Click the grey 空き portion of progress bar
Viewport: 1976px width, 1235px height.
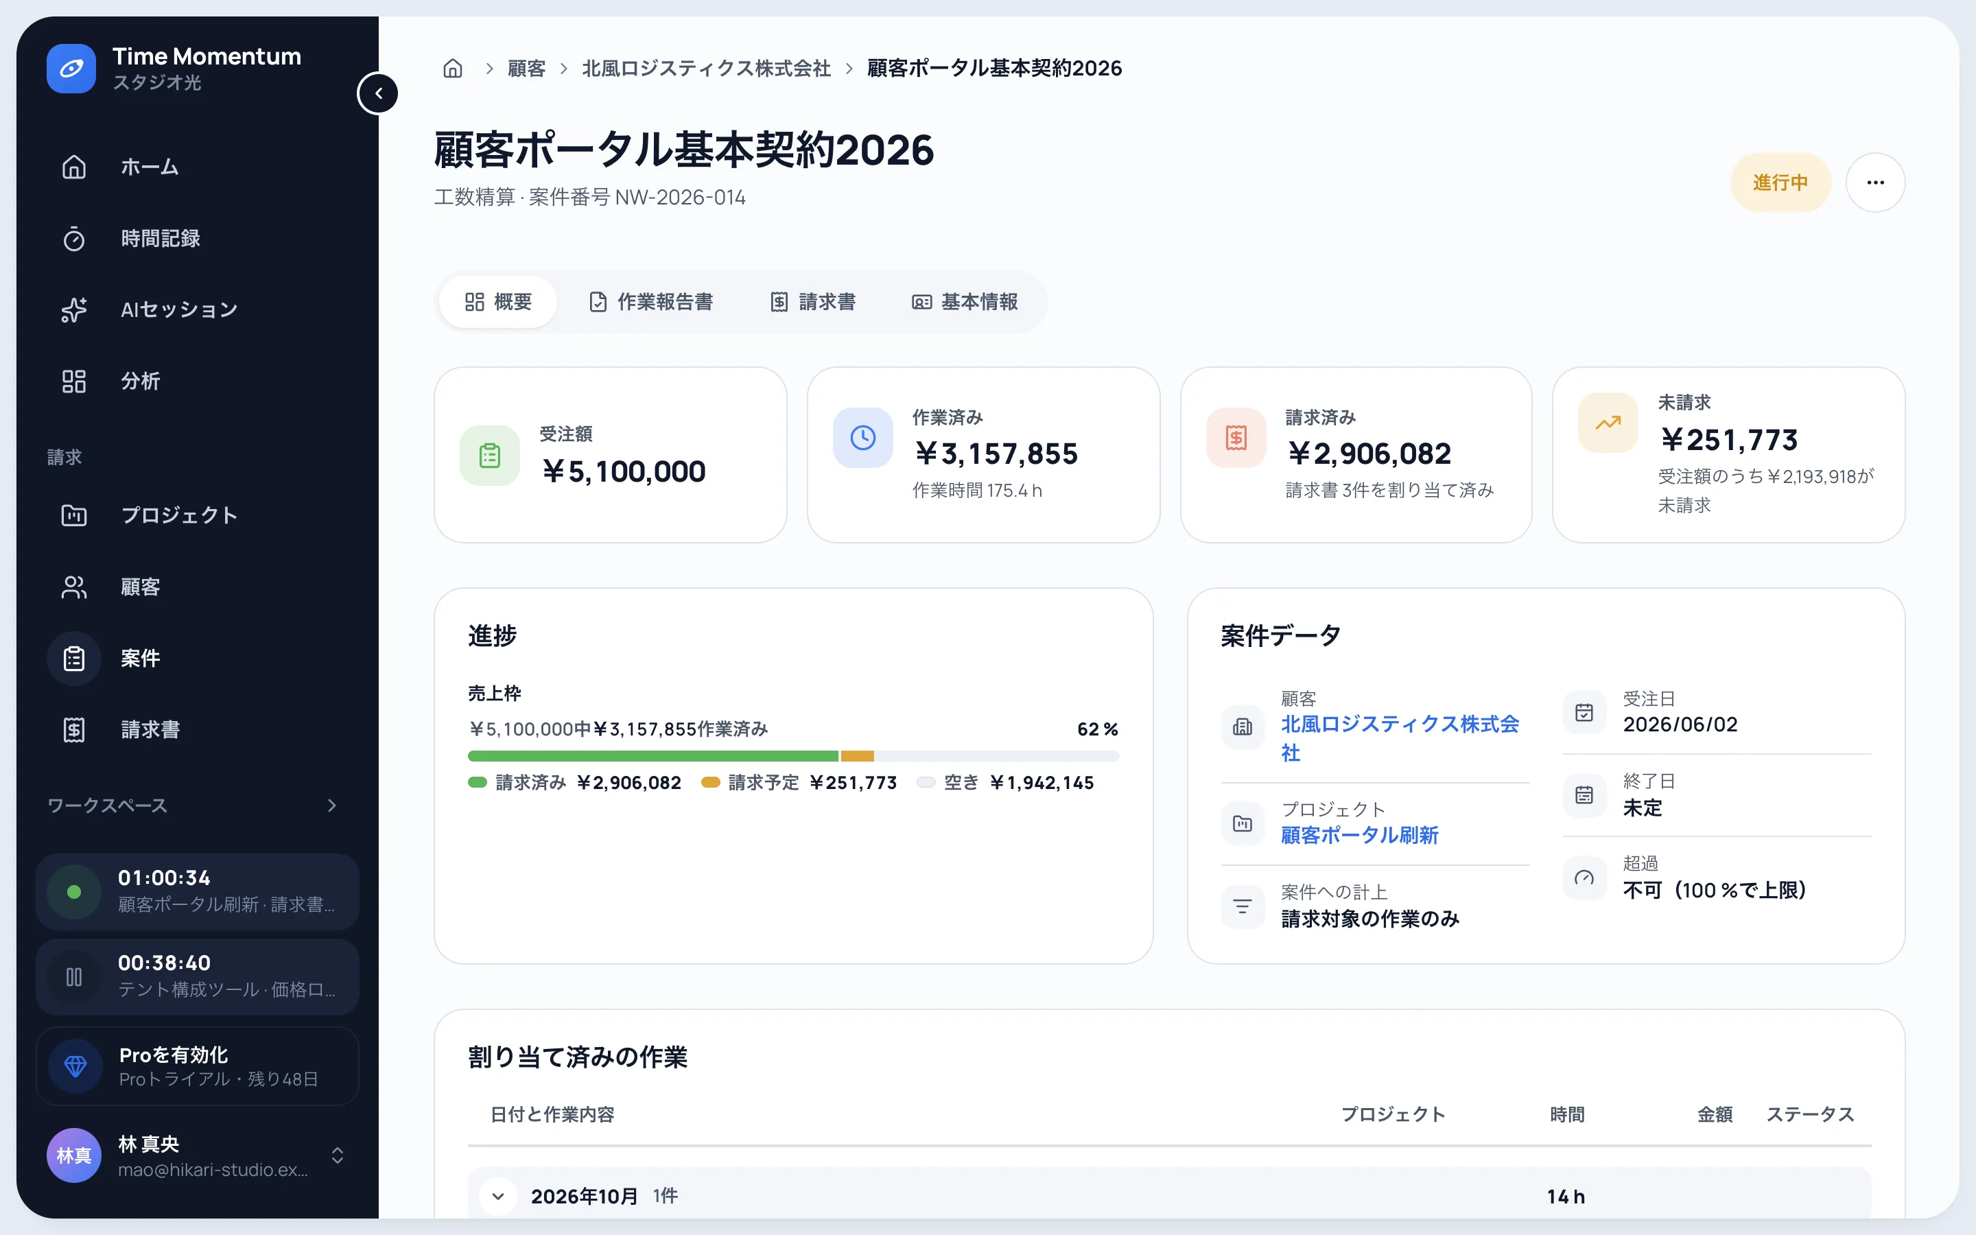(x=997, y=756)
